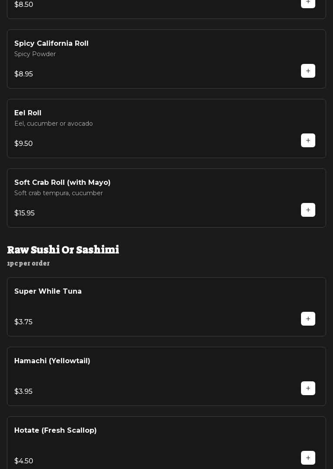The width and height of the screenshot is (333, 469).
Task: Click the Super While Tuna title
Action: pos(48,292)
